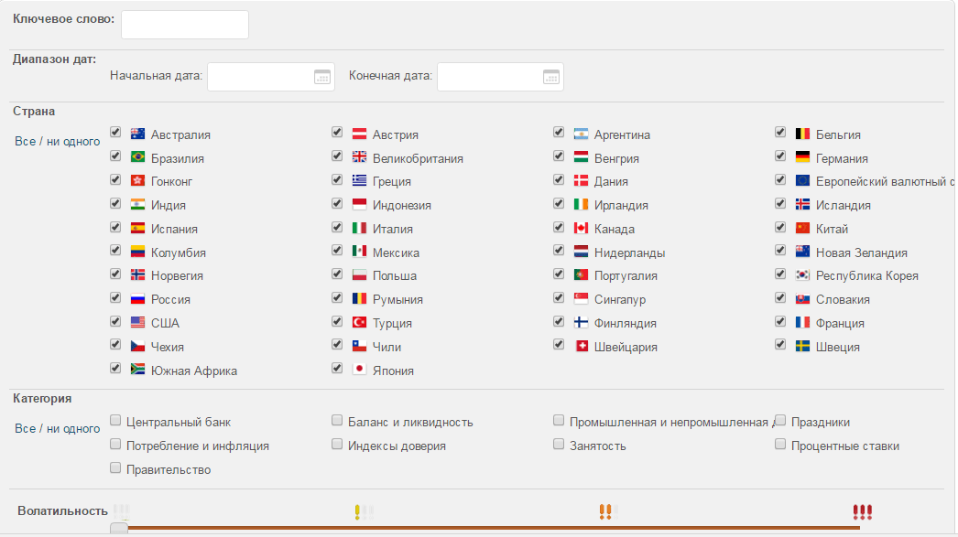The height and width of the screenshot is (537, 958).
Task: Click the China flag icon
Action: (802, 228)
